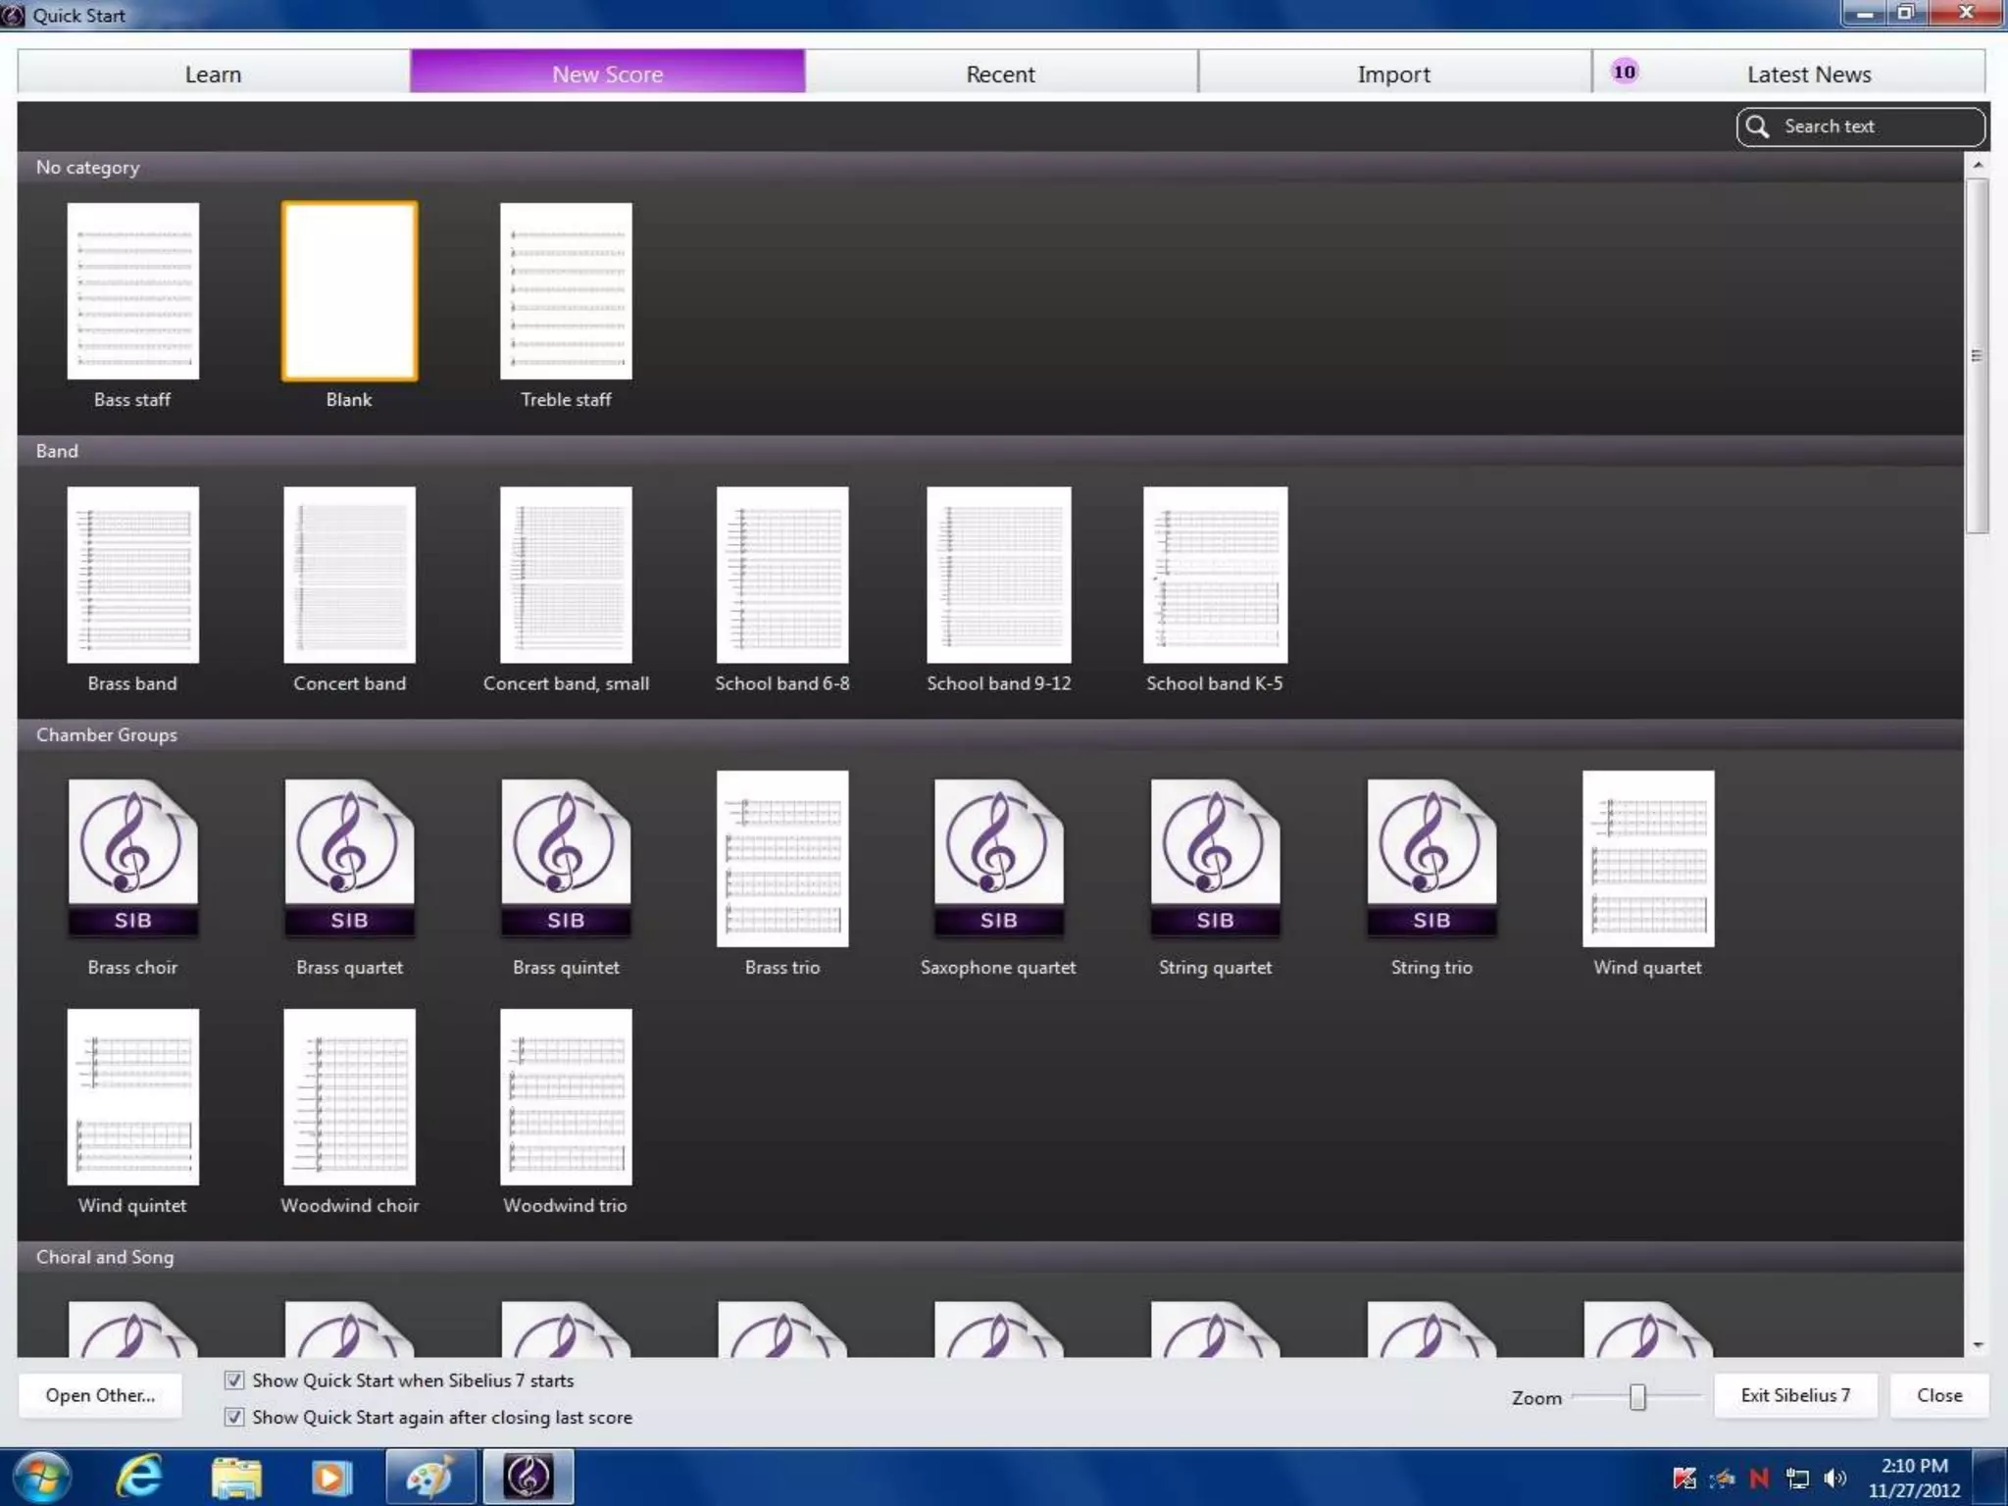Screen dimensions: 2008x1506
Task: Click the search magnifier icon
Action: tap(1758, 126)
